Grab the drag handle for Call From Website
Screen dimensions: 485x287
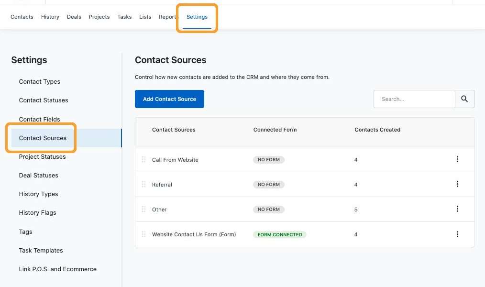tap(143, 159)
